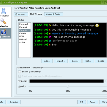Click the 'Ok, this is an outgoing message' line
This screenshot has height=107, width=107.
[x=71, y=30]
